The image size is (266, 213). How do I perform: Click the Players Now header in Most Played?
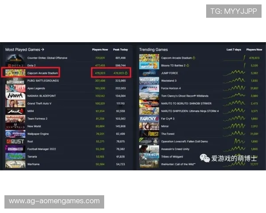point(100,50)
